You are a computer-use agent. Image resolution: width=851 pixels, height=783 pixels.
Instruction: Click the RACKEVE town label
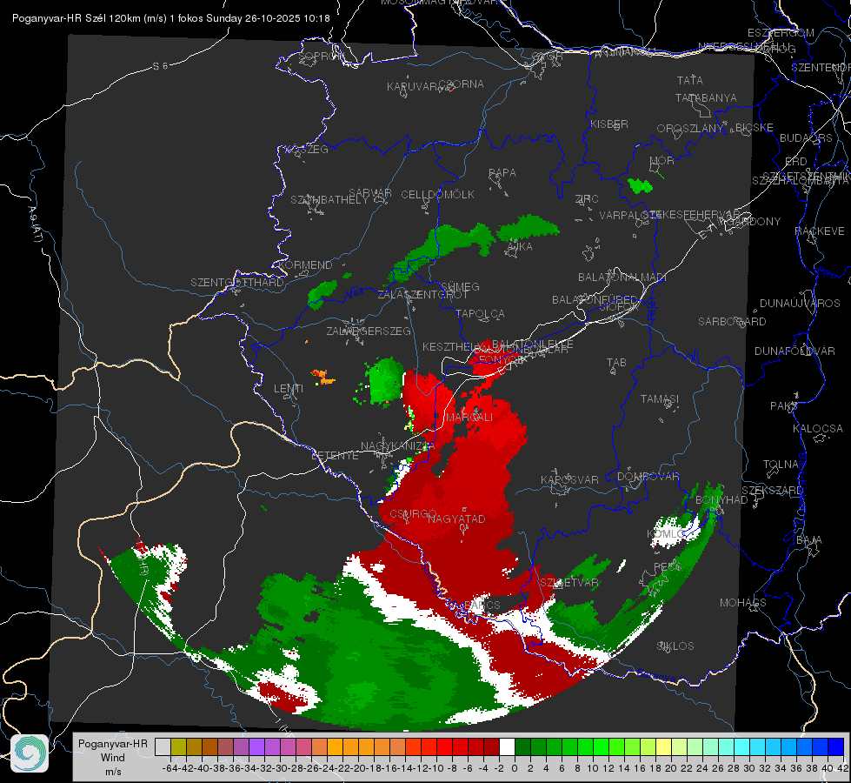820,231
